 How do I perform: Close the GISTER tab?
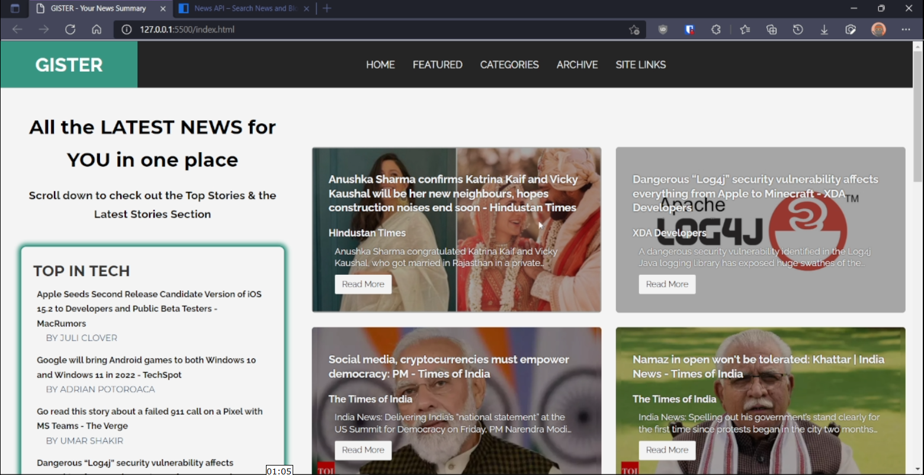point(163,8)
